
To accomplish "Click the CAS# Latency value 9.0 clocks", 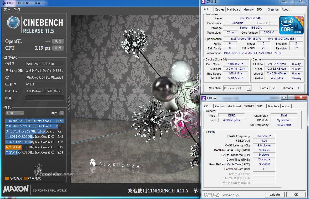I will [264, 145].
